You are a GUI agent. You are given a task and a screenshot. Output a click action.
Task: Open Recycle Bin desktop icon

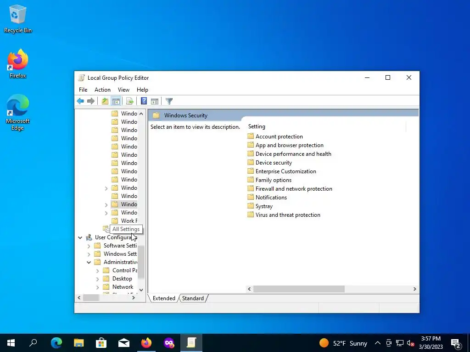(18, 18)
